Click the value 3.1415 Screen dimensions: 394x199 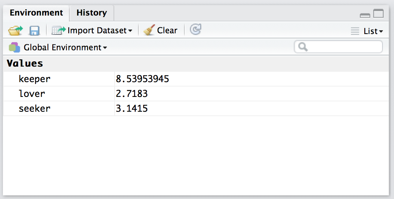(132, 108)
